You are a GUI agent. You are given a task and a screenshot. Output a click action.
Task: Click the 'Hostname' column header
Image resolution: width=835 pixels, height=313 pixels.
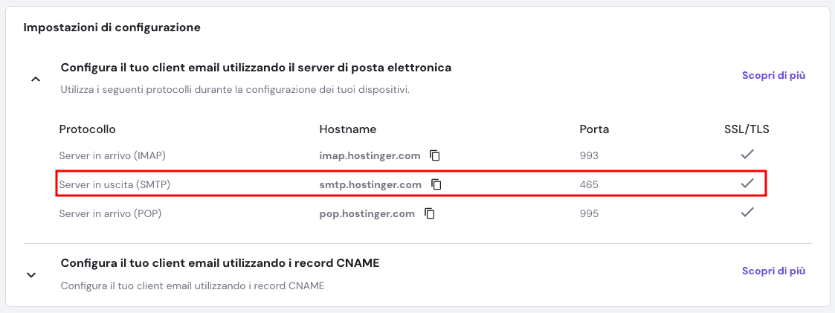pos(347,129)
